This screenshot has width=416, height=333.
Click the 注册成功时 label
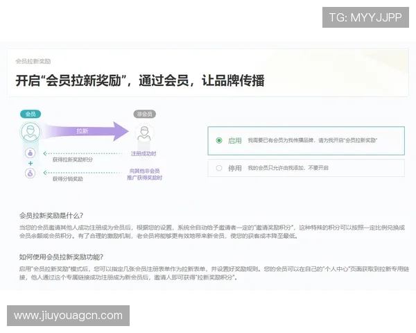click(144, 153)
